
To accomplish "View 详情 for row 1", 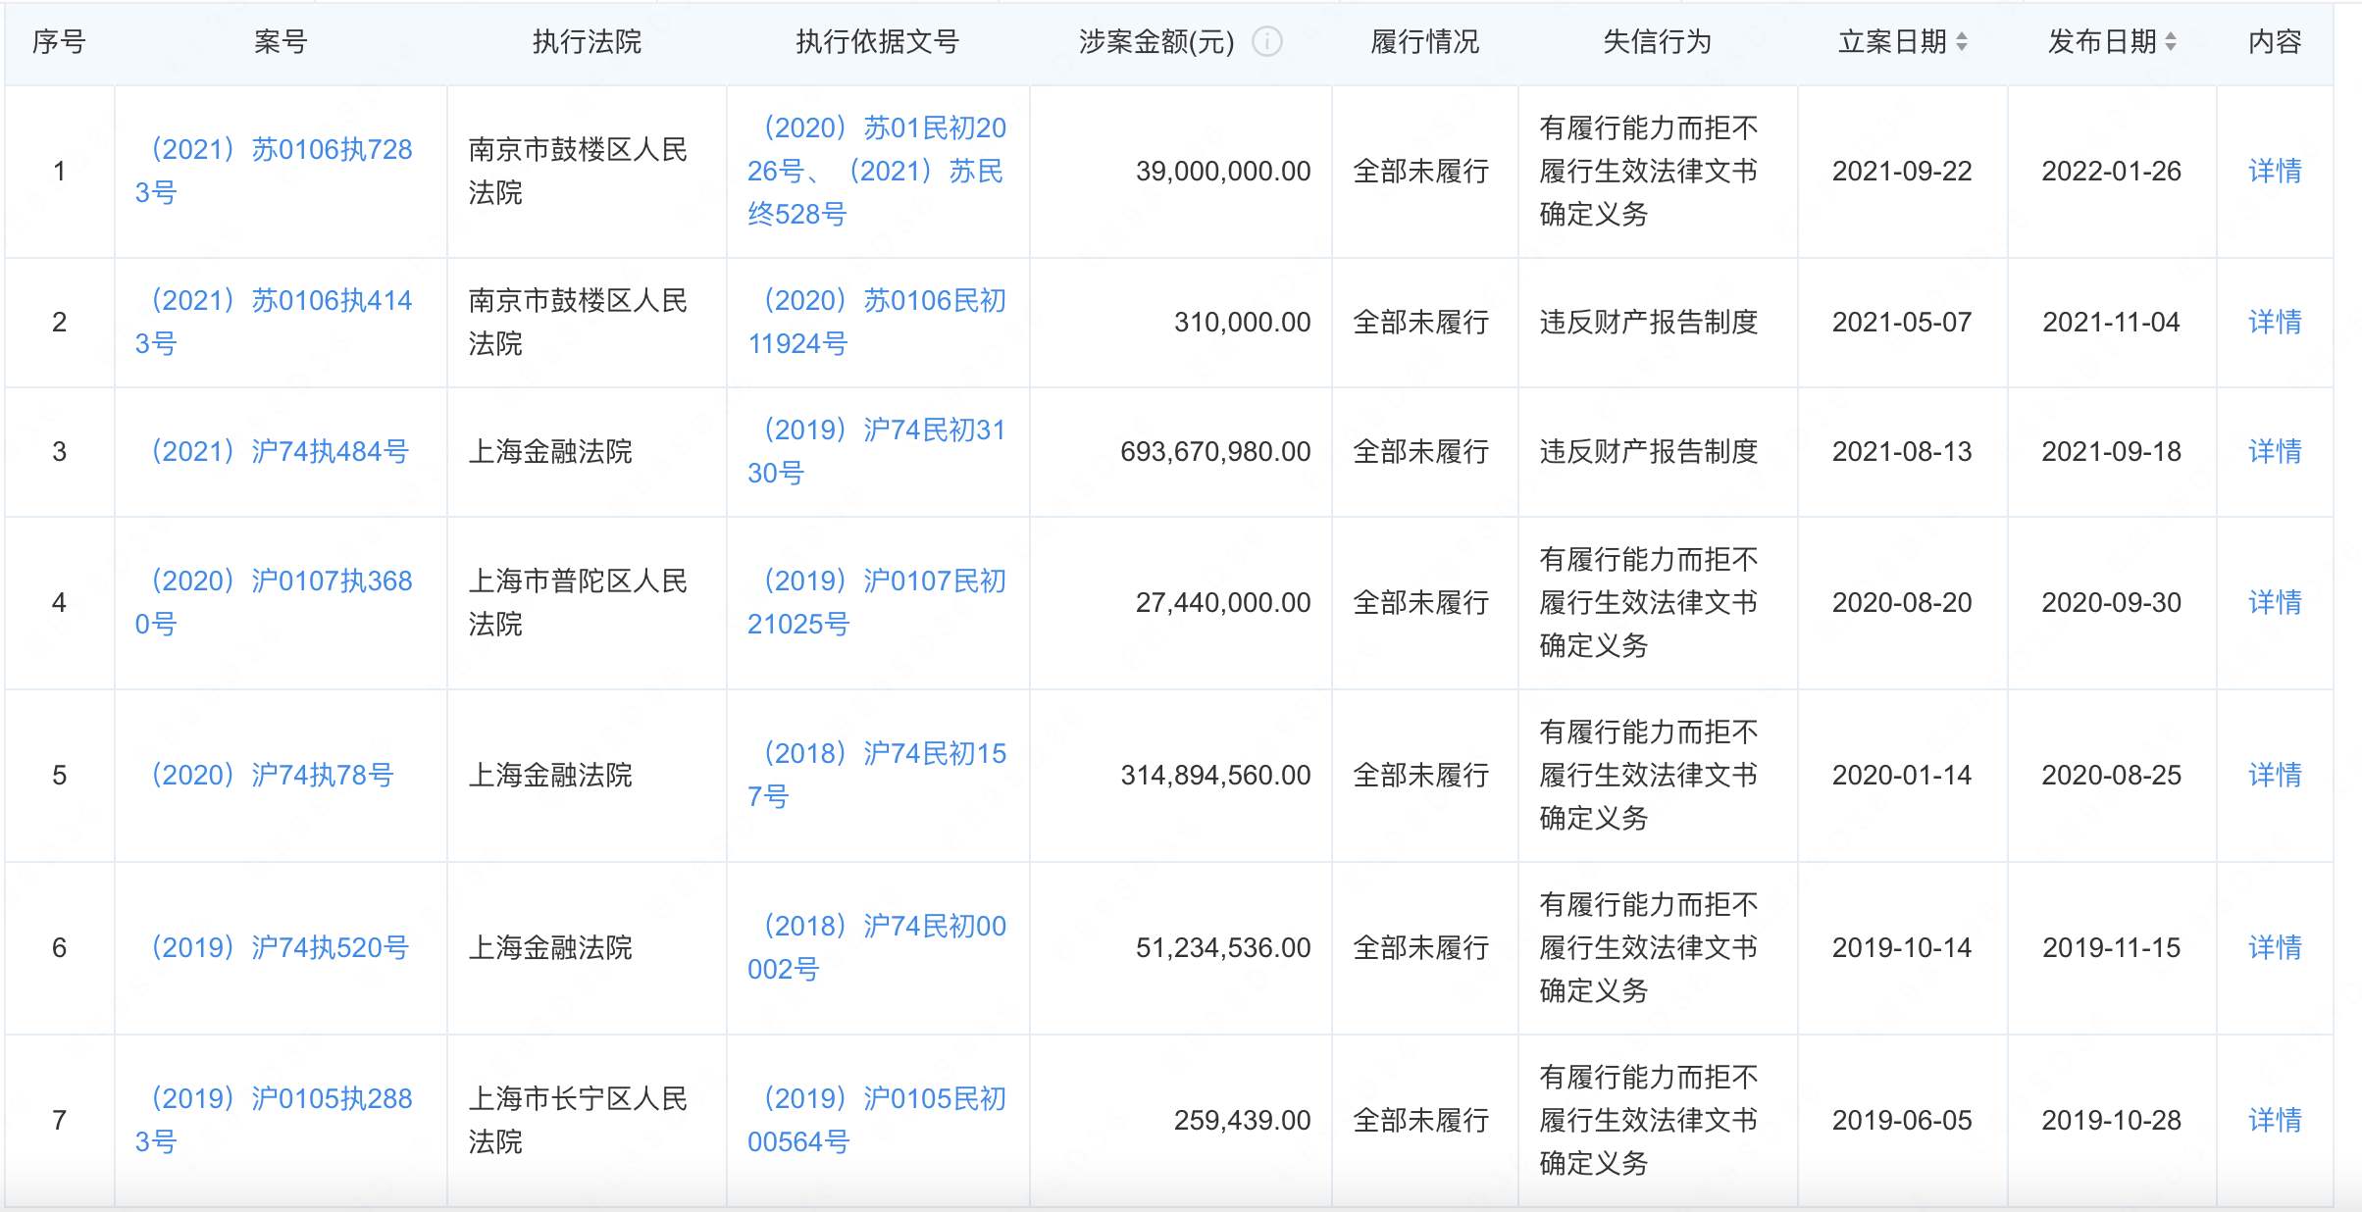I will coord(2275,171).
